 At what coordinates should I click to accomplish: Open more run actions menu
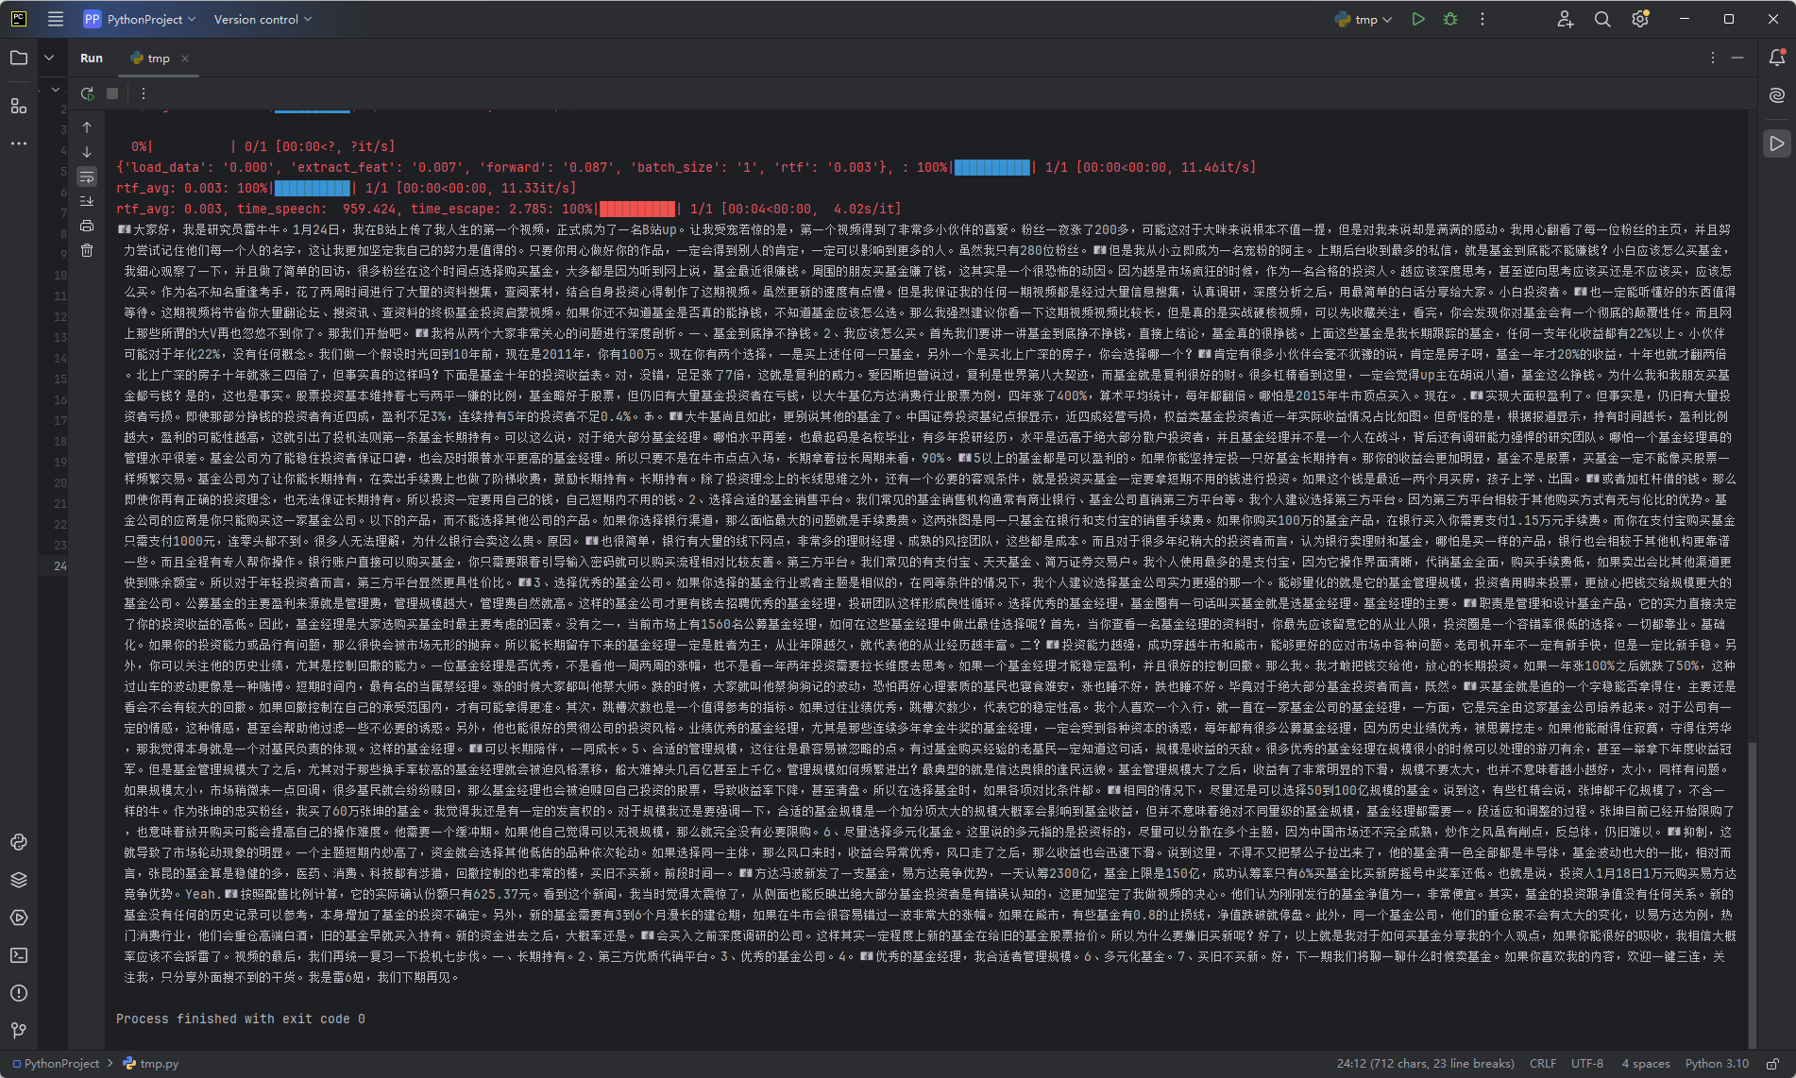tap(1483, 19)
